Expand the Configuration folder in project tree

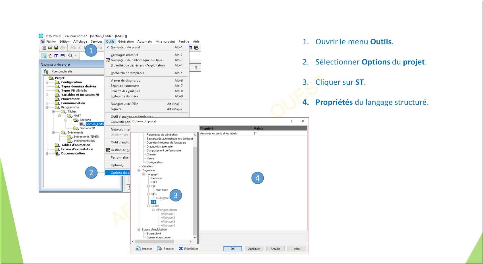click(47, 82)
